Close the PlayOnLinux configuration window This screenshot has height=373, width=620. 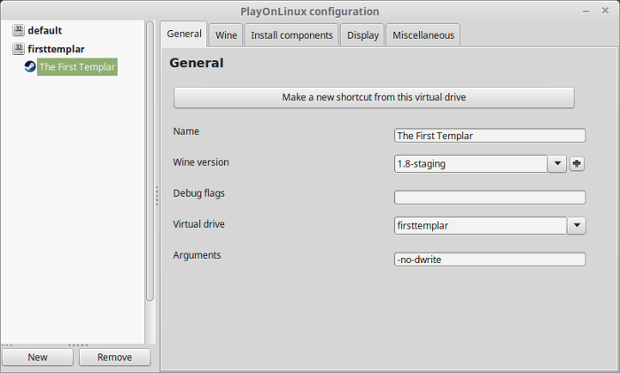coord(605,11)
